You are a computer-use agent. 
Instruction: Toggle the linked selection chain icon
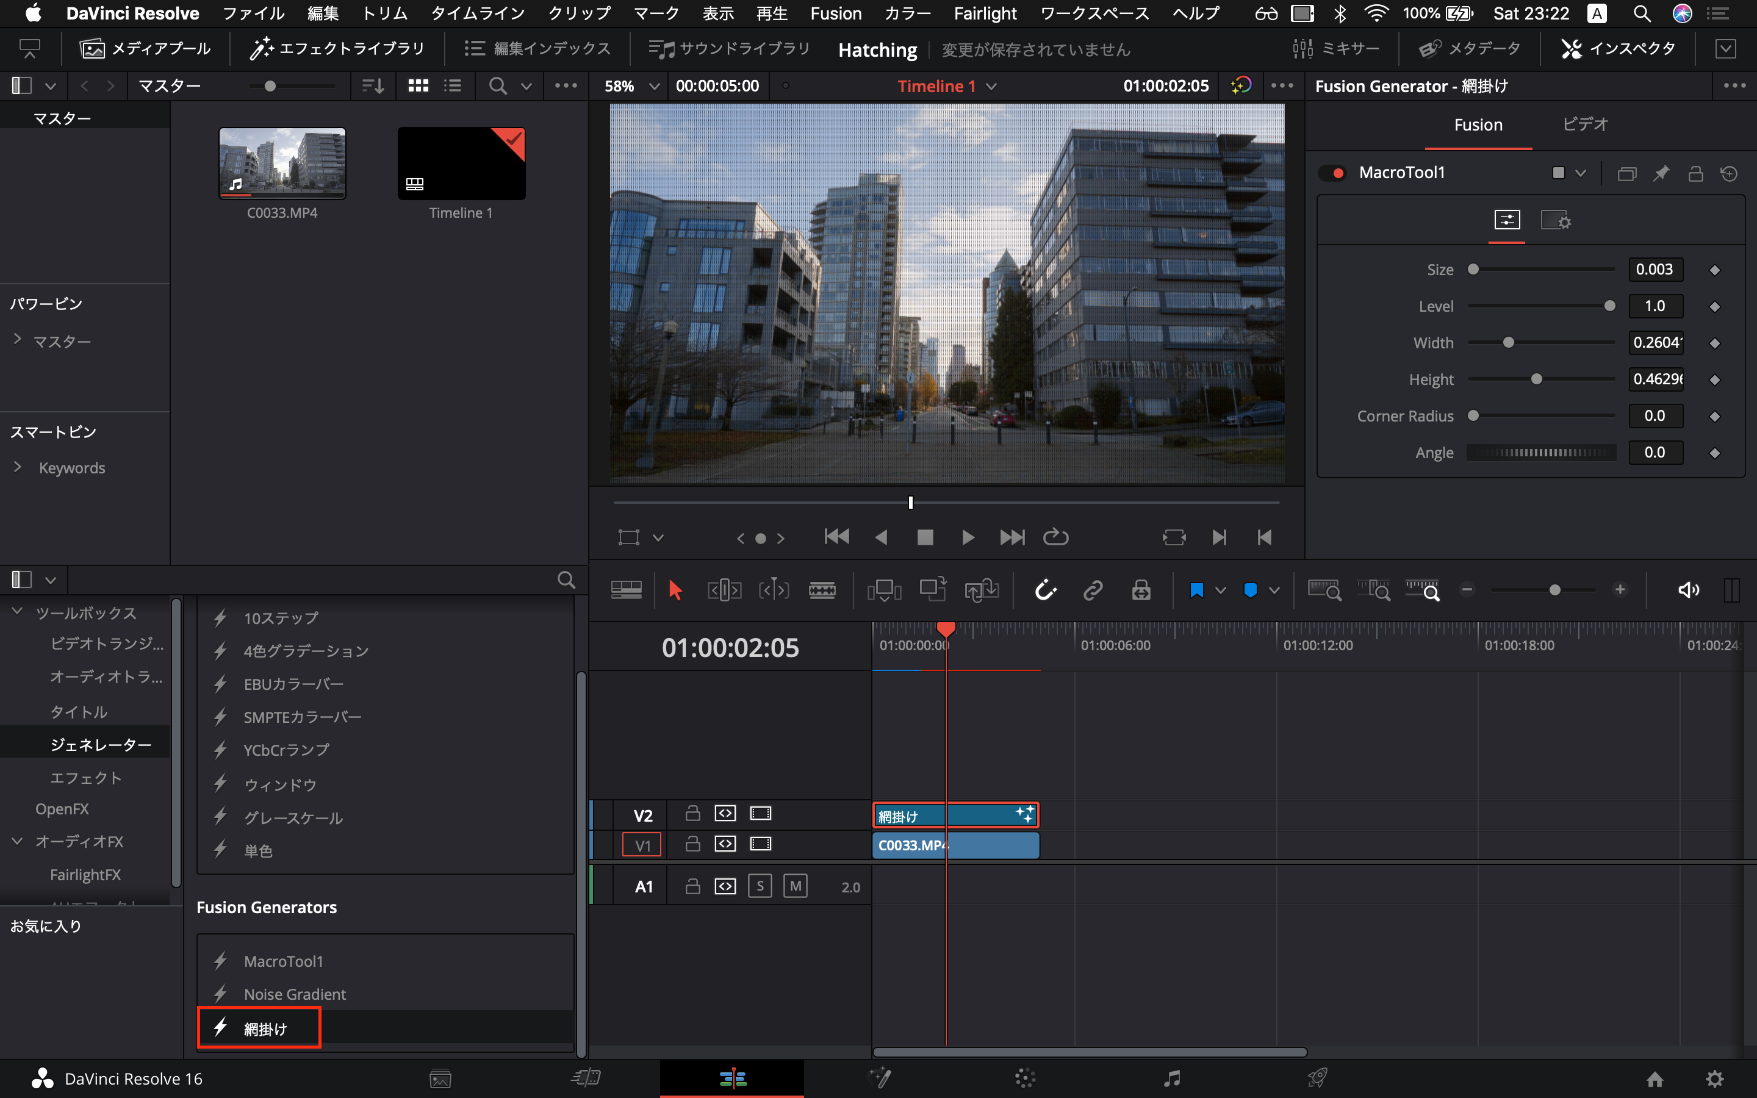point(1093,590)
